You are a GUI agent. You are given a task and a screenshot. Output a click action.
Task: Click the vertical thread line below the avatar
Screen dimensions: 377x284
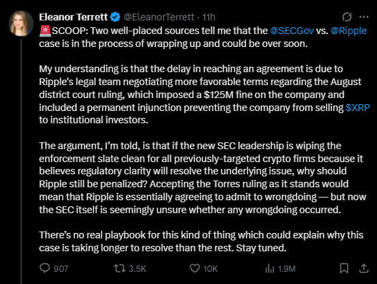click(x=21, y=161)
